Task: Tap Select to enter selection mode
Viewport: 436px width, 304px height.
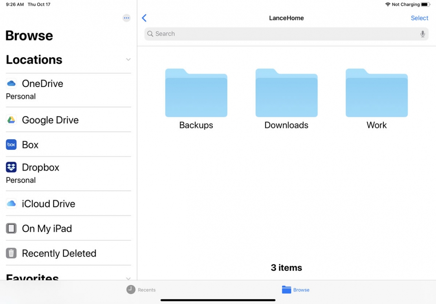Action: click(420, 18)
